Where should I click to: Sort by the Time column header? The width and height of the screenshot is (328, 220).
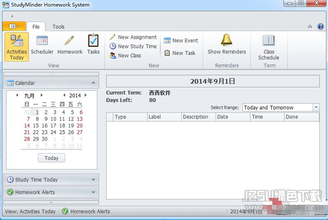tap(267, 117)
